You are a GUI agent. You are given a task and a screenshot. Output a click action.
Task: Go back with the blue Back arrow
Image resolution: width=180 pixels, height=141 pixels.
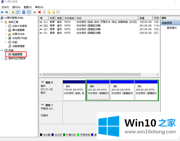click(x=2, y=12)
